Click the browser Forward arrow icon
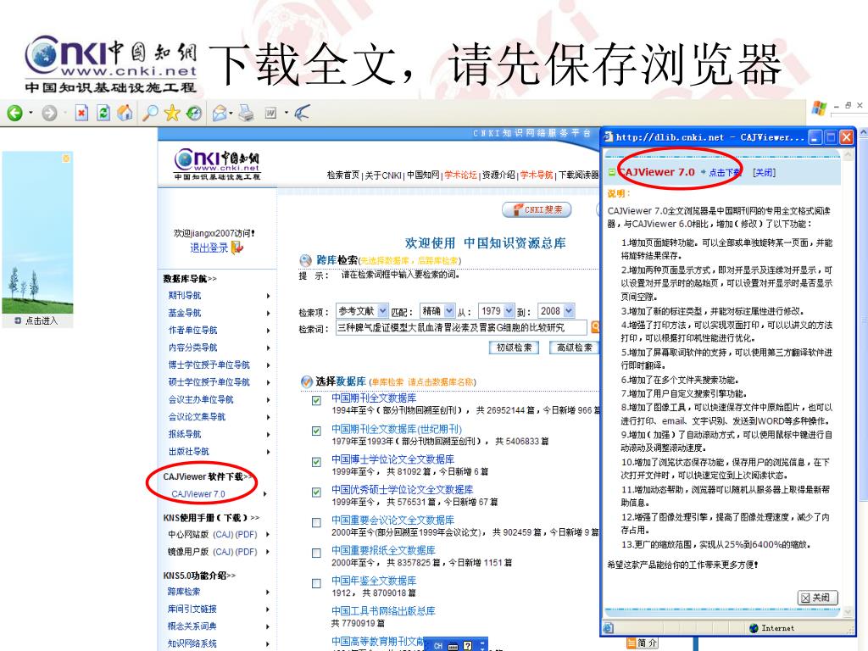The height and width of the screenshot is (651, 868). point(50,113)
